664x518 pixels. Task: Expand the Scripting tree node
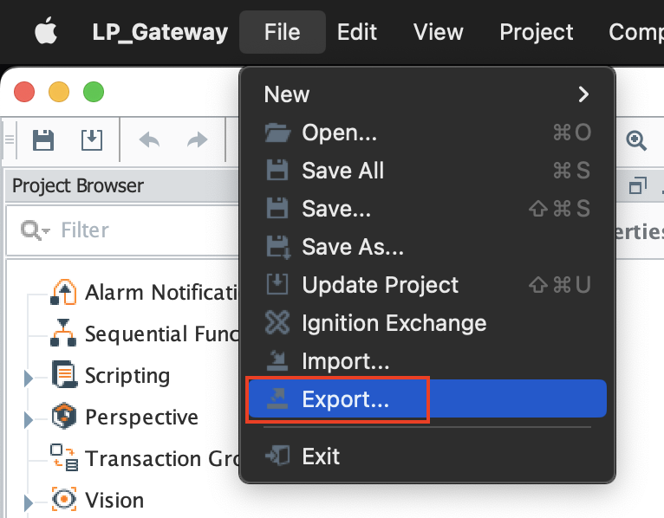pyautogui.click(x=29, y=378)
